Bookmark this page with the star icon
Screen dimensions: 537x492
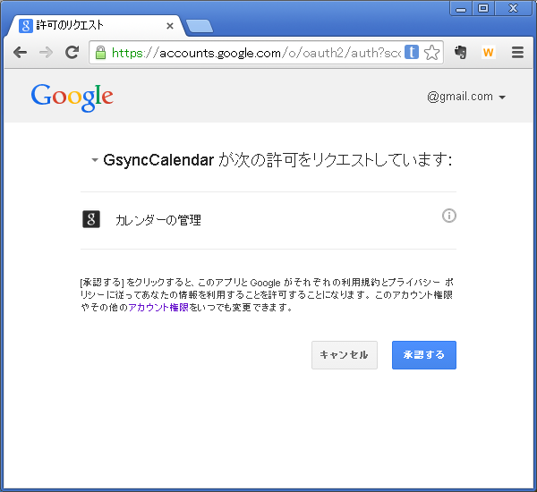point(432,53)
